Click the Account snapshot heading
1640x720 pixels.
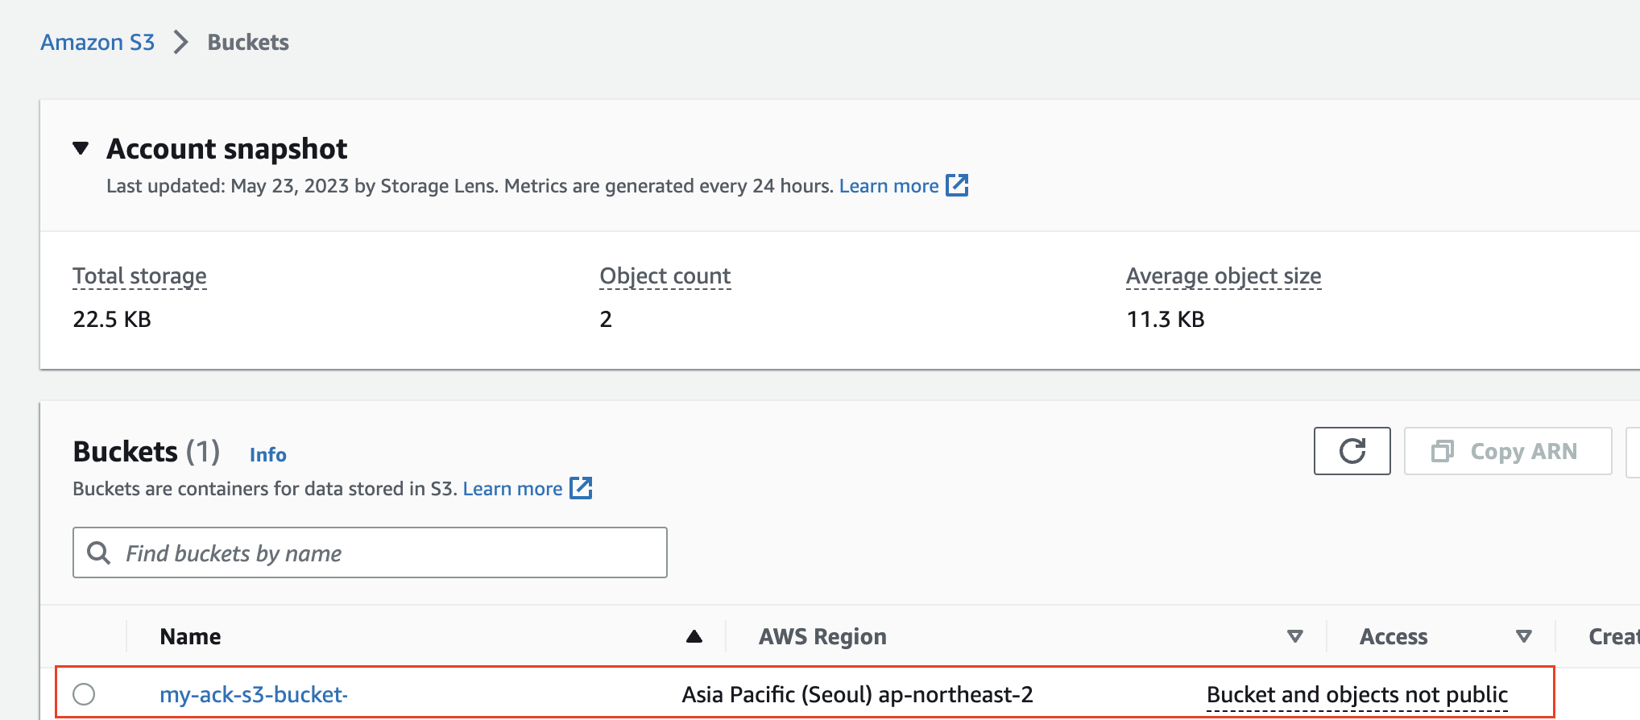[227, 149]
